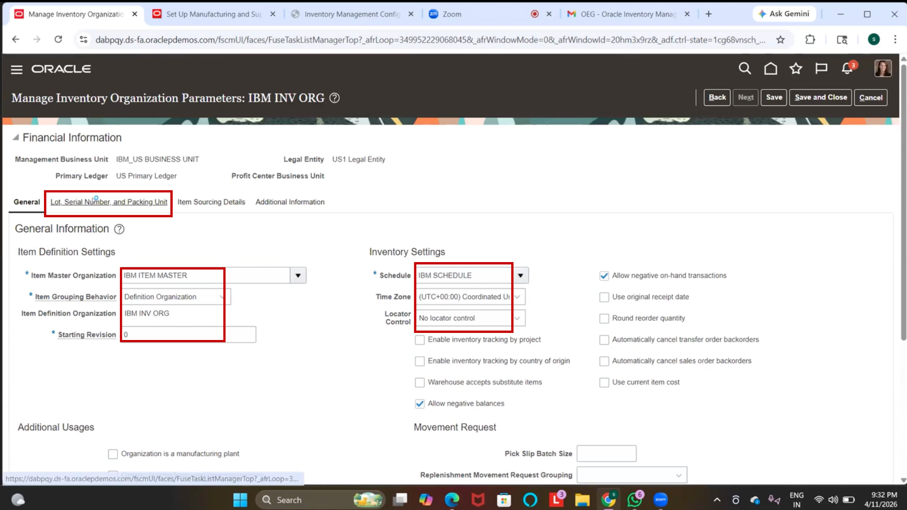Check Use original receipt date
907x510 pixels.
[x=604, y=297]
